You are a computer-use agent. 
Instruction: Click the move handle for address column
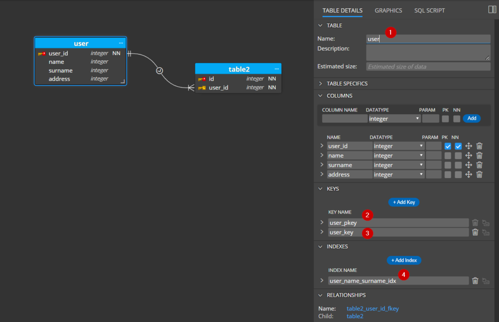[468, 175]
